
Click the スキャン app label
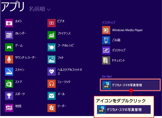click(20, 70)
